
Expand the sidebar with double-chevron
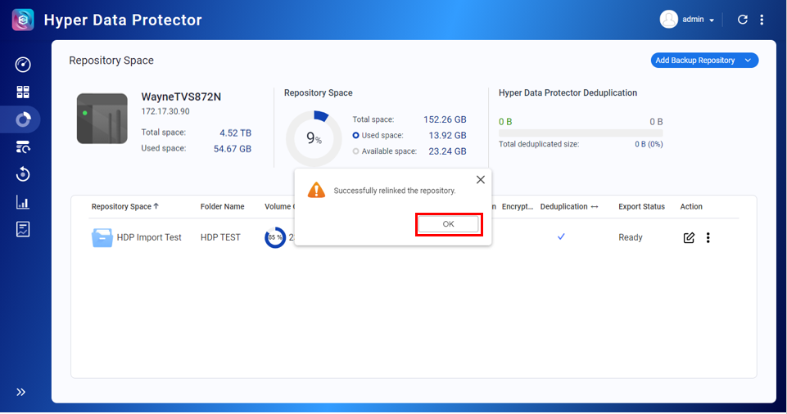pyautogui.click(x=21, y=392)
